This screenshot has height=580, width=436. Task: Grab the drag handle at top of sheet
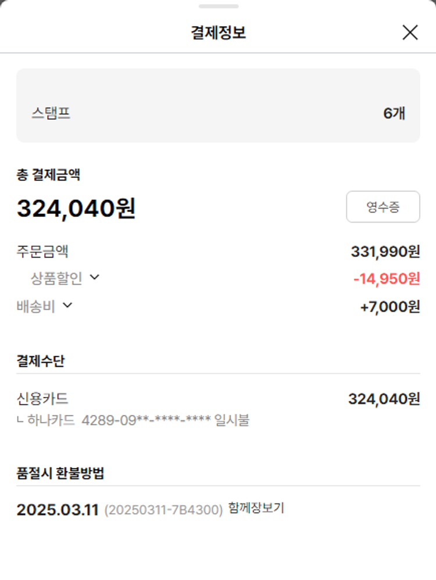click(x=218, y=6)
